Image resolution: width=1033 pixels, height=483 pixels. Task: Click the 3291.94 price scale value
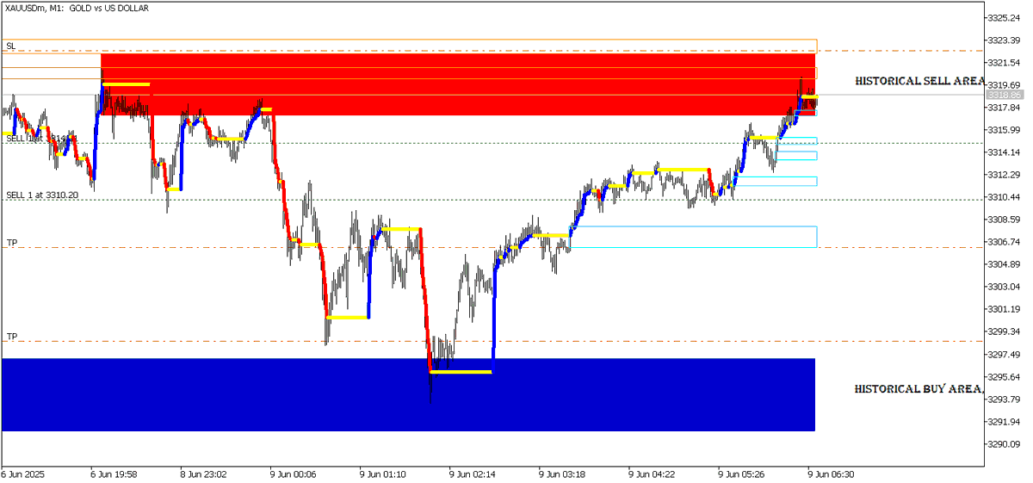1004,422
